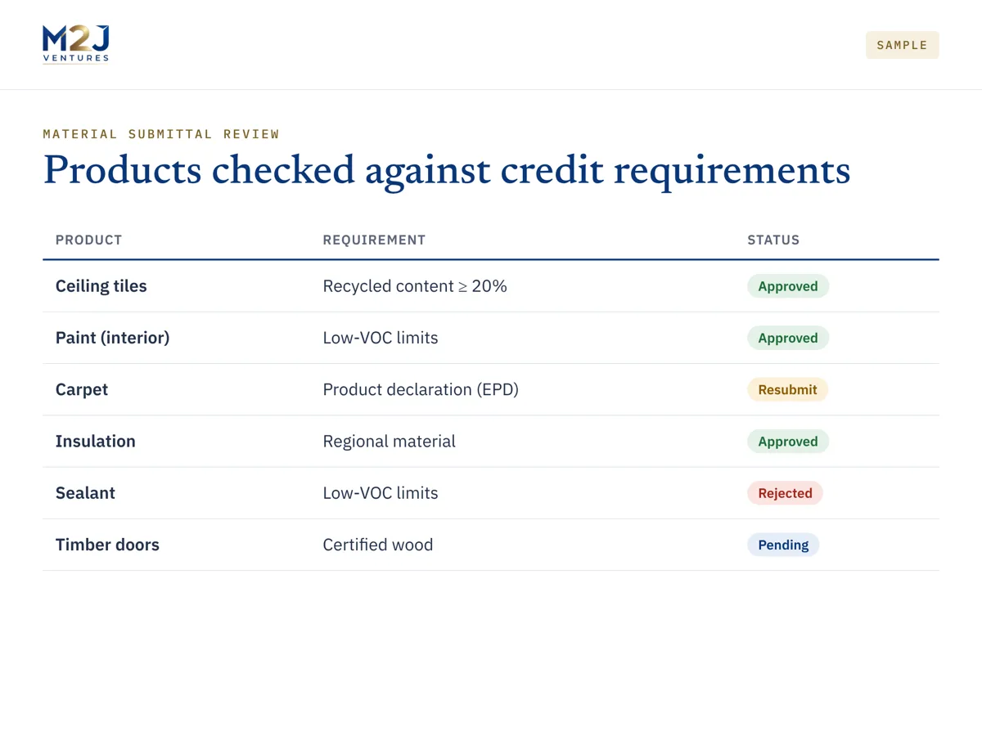Image resolution: width=982 pixels, height=736 pixels.
Task: Click the Rejected status badge
Action: pyautogui.click(x=785, y=493)
